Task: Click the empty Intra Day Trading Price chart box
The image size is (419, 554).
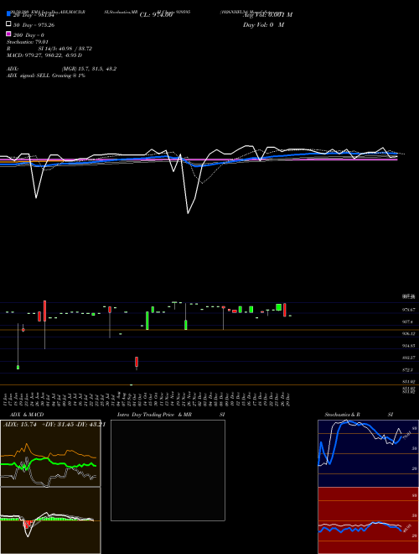Action: 168,470
